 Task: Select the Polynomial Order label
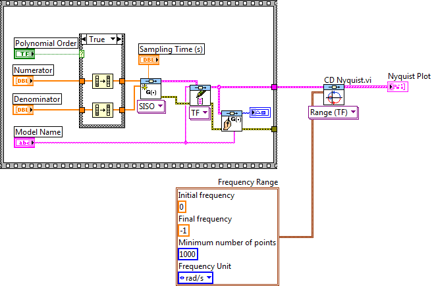pyautogui.click(x=46, y=43)
